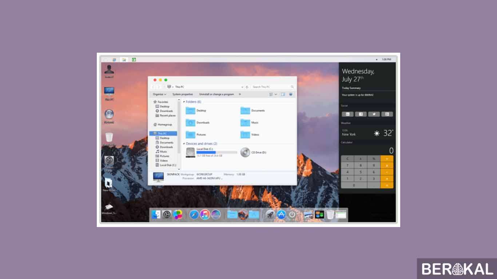This screenshot has height=279, width=497.
Task: Open the Trash in the dock
Action: pyautogui.click(x=329, y=214)
